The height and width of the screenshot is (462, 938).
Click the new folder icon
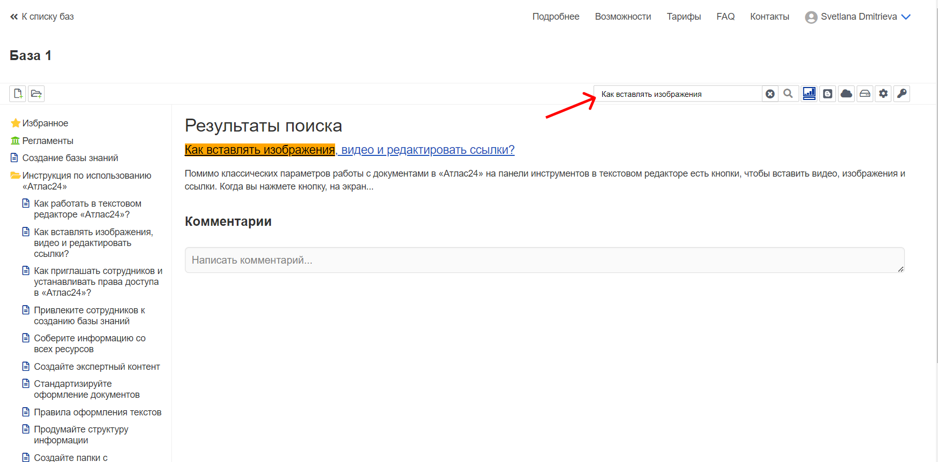coord(36,94)
